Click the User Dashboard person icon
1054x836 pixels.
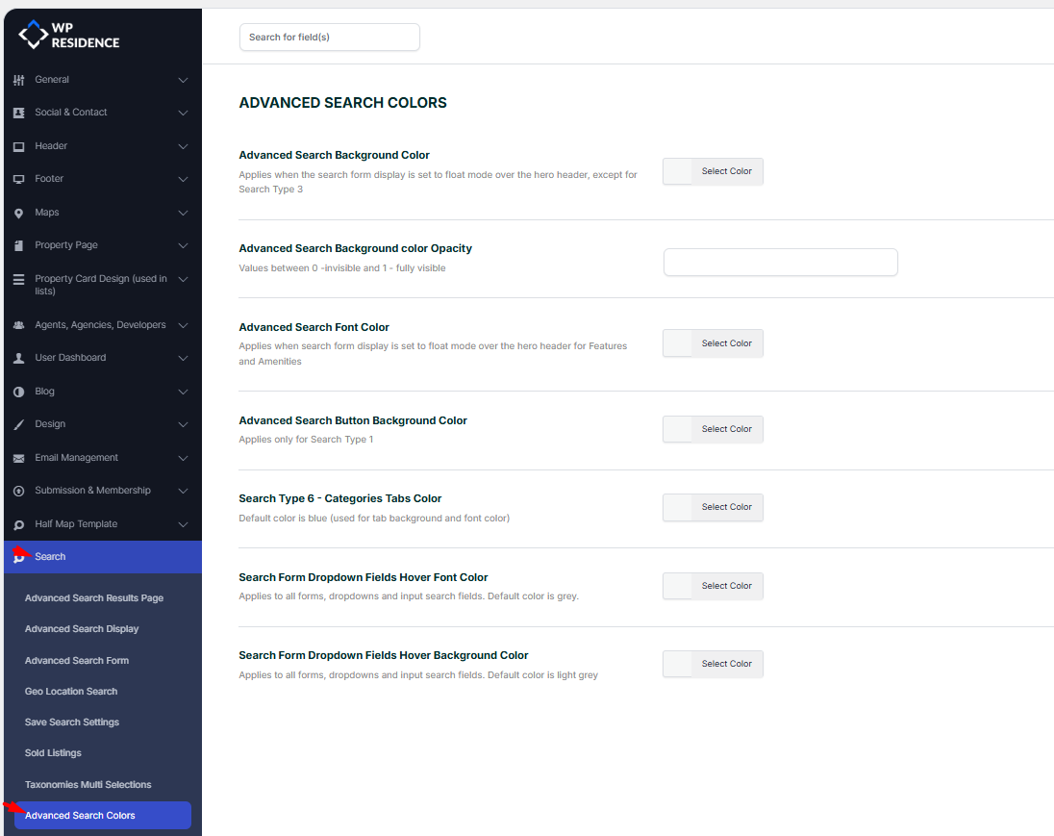(18, 358)
